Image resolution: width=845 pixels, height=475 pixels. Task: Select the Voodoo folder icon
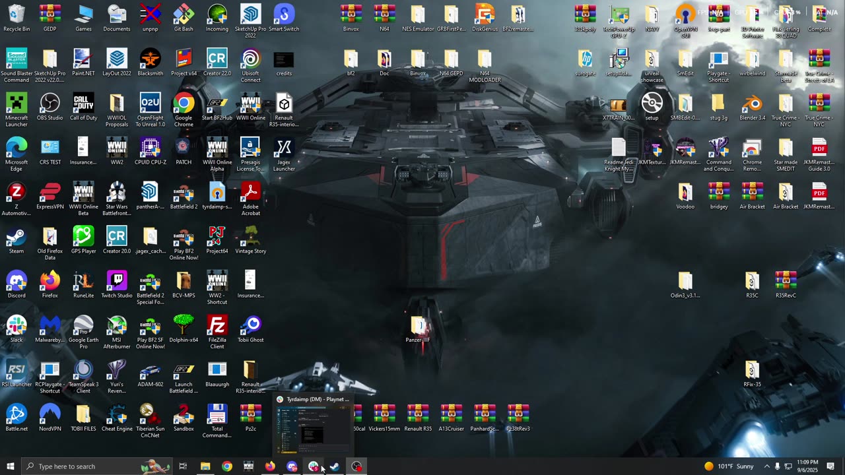685,195
